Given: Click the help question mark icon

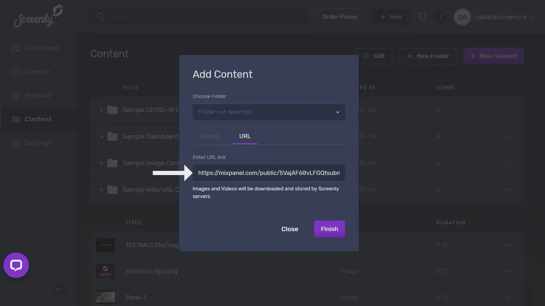Looking at the screenshot, I should 441,16.
